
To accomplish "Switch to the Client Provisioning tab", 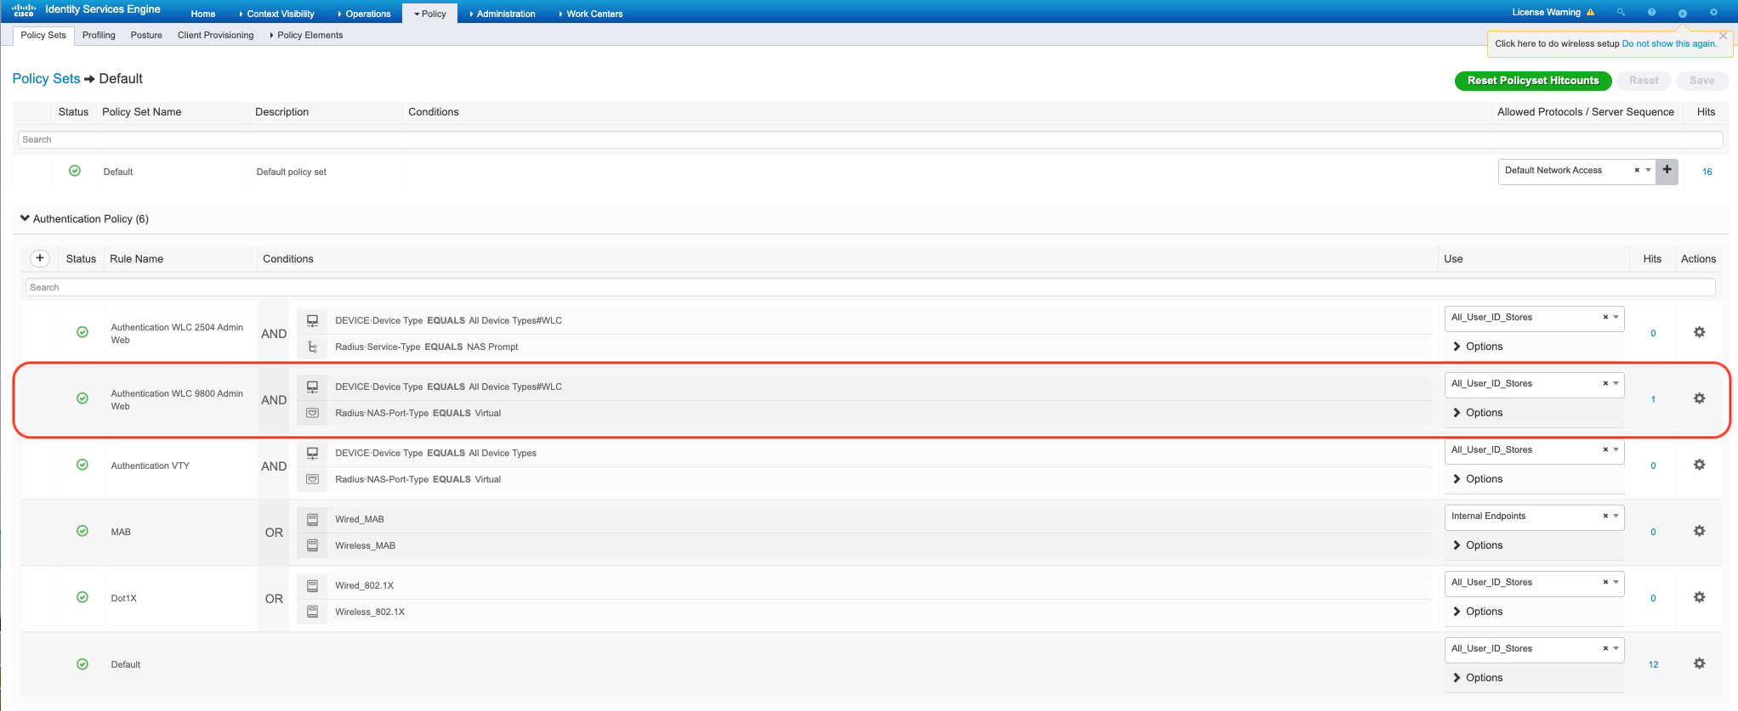I will pos(216,35).
